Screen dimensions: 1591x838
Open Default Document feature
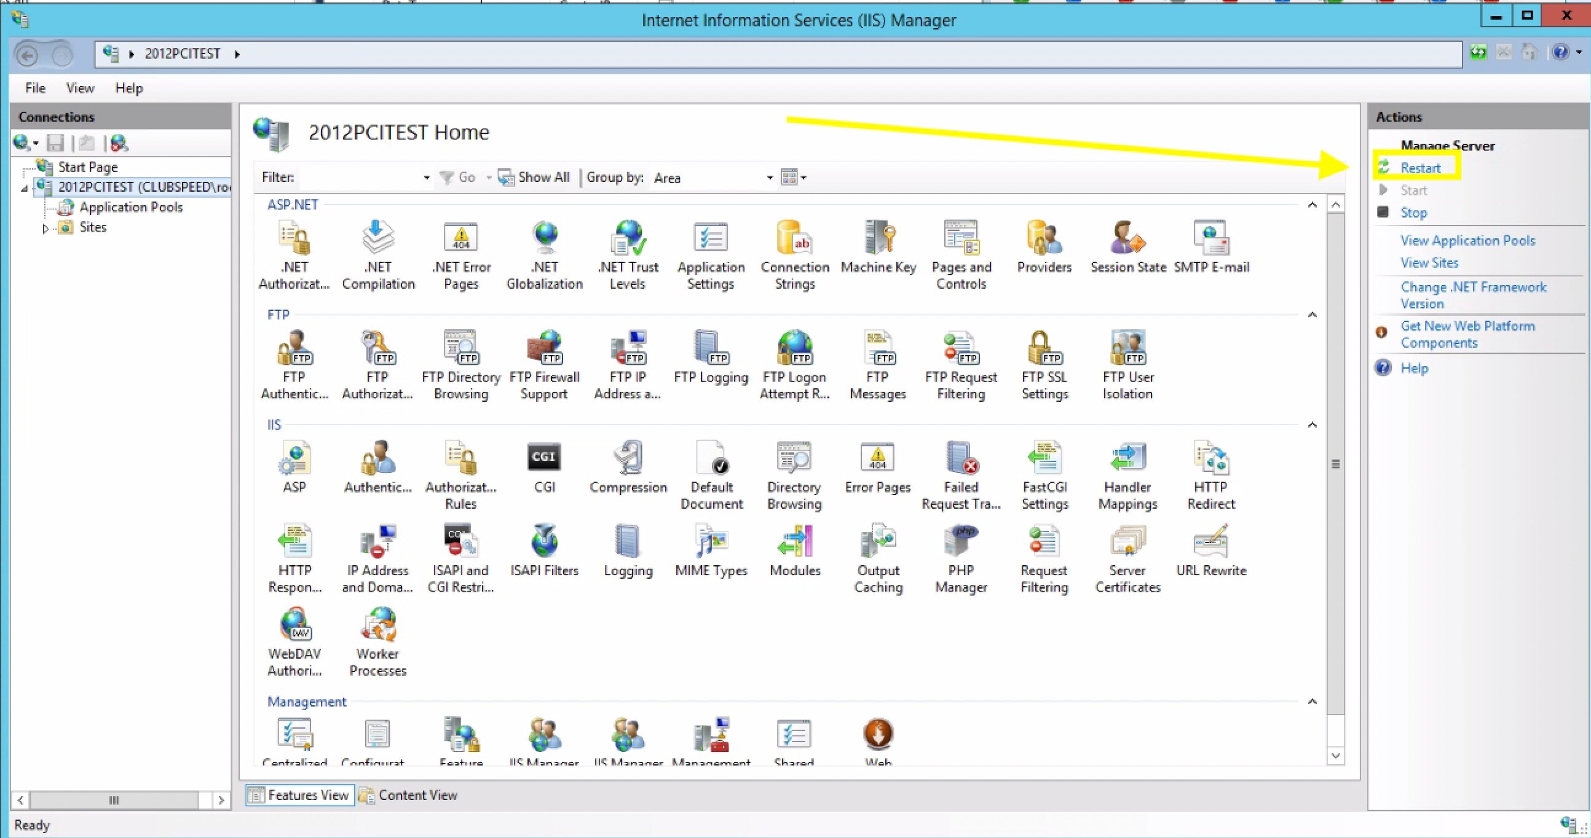(711, 475)
